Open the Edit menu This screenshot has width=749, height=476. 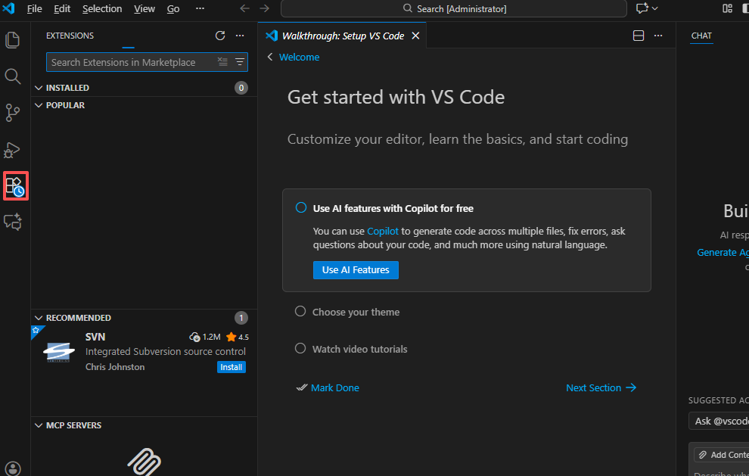62,8
